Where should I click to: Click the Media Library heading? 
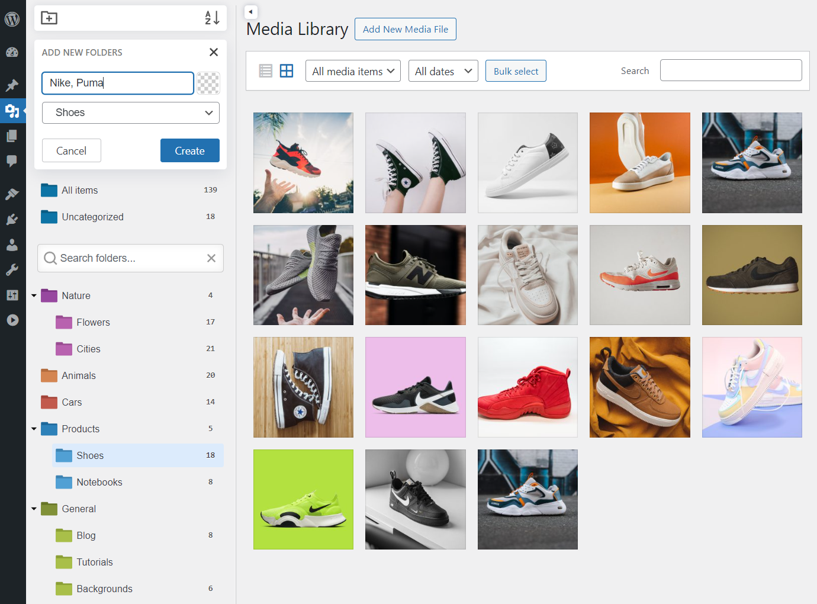pyautogui.click(x=297, y=29)
